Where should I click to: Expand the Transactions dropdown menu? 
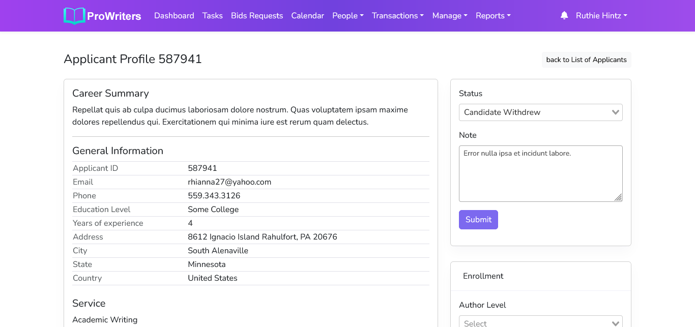pos(398,16)
